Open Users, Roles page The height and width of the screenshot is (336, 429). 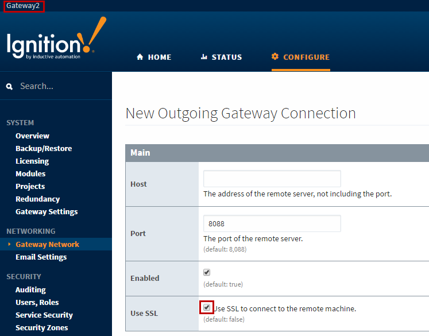[x=37, y=302]
